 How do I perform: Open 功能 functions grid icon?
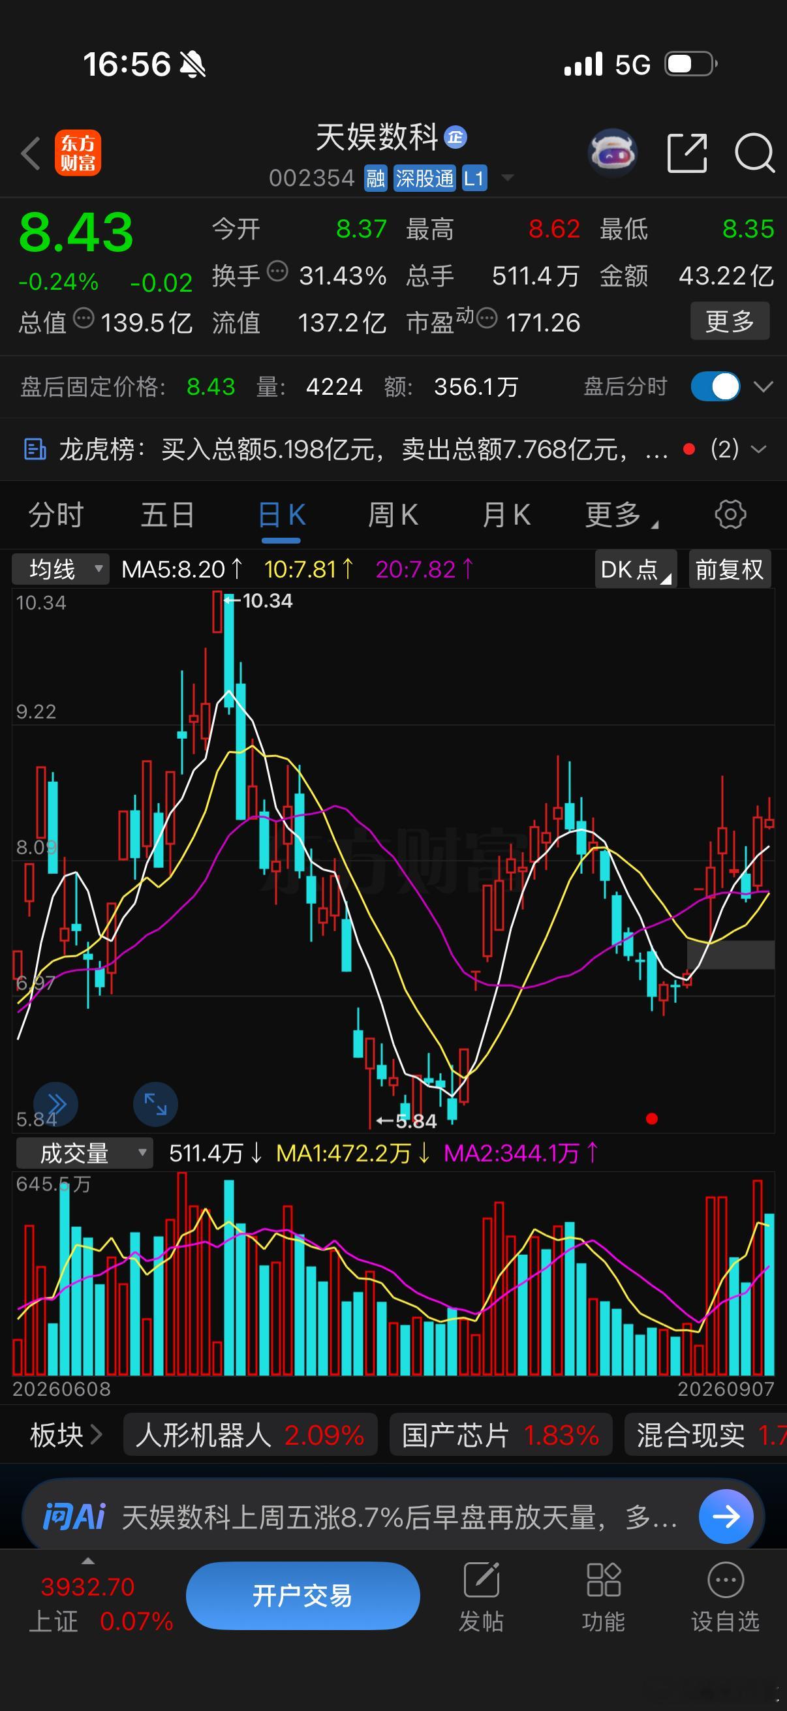(x=603, y=1579)
